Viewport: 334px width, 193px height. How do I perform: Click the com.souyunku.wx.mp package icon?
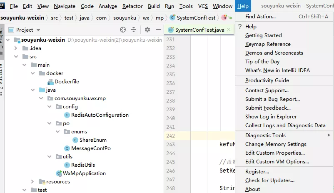pyautogui.click(x=50, y=98)
